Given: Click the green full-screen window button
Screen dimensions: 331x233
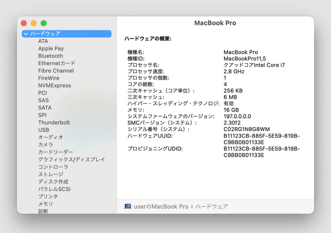Looking at the screenshot, I should click(x=44, y=23).
